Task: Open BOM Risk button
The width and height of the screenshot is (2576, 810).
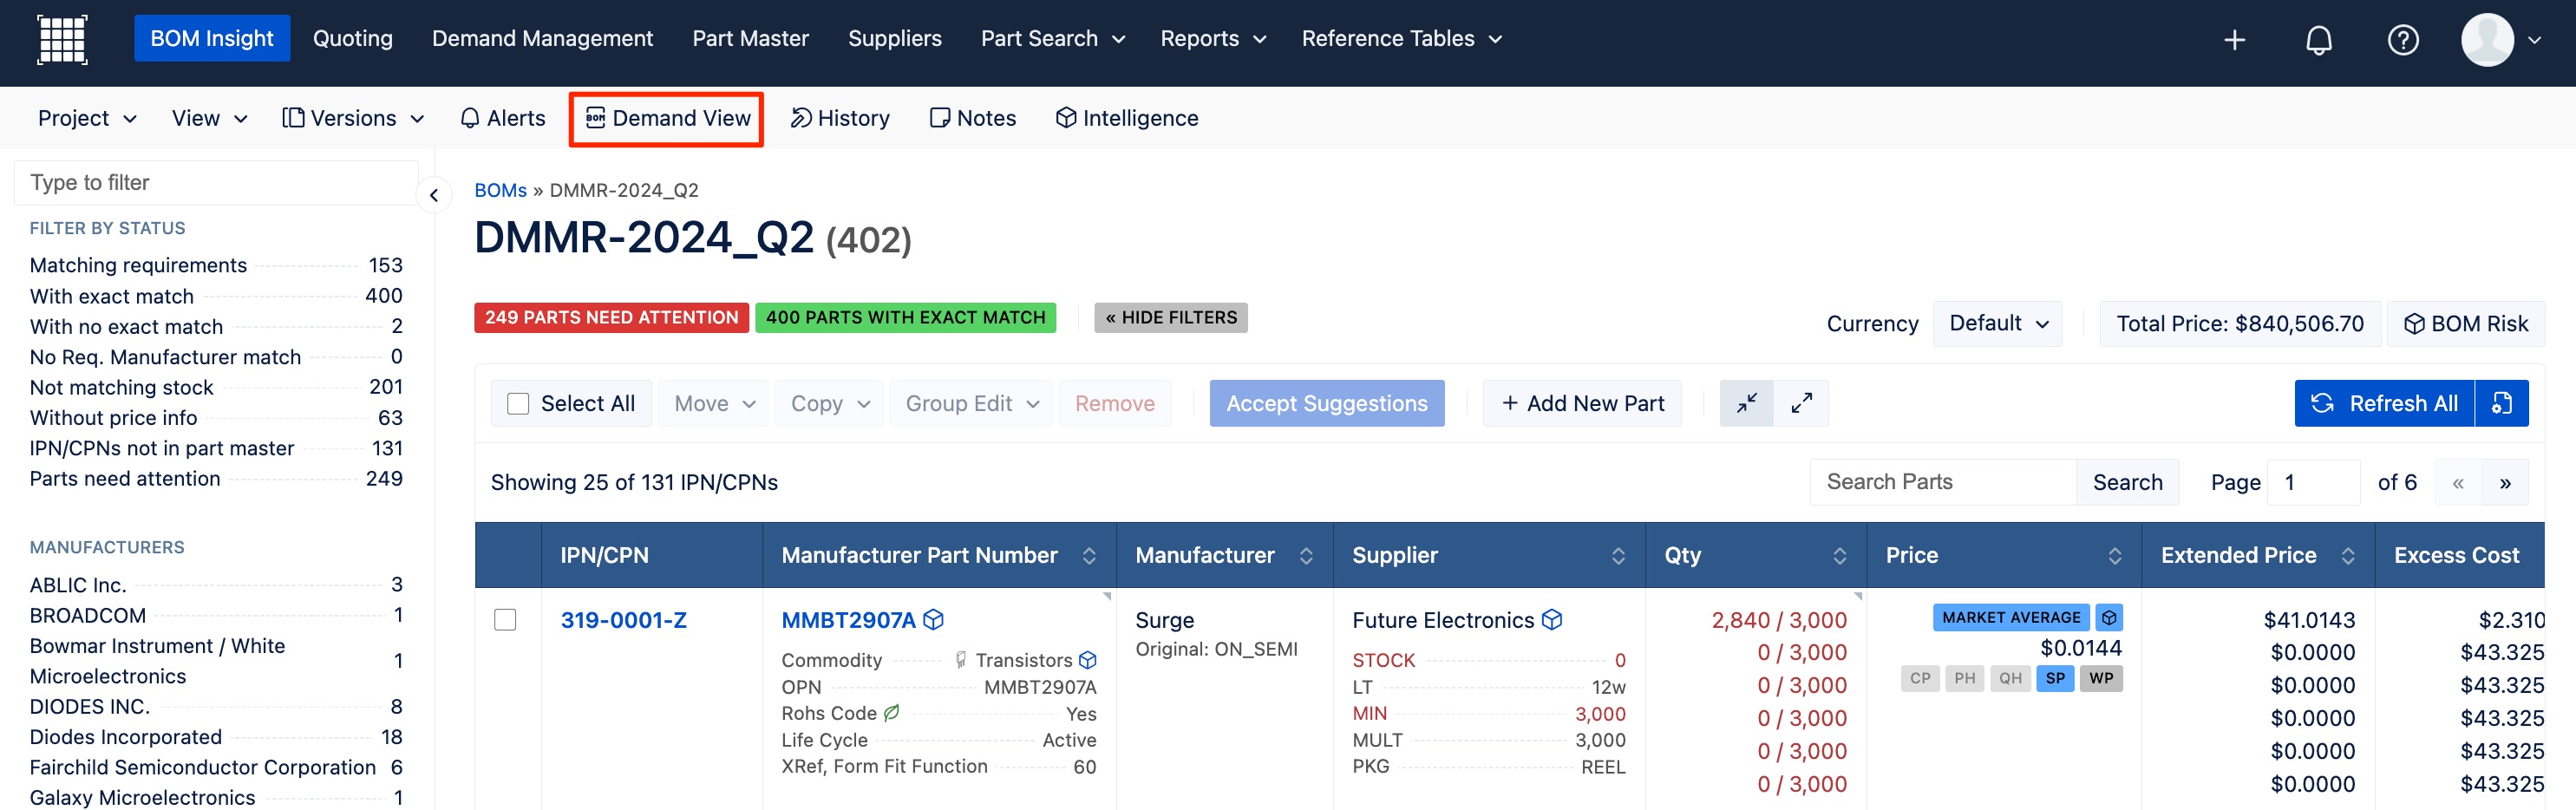Action: (x=2466, y=324)
